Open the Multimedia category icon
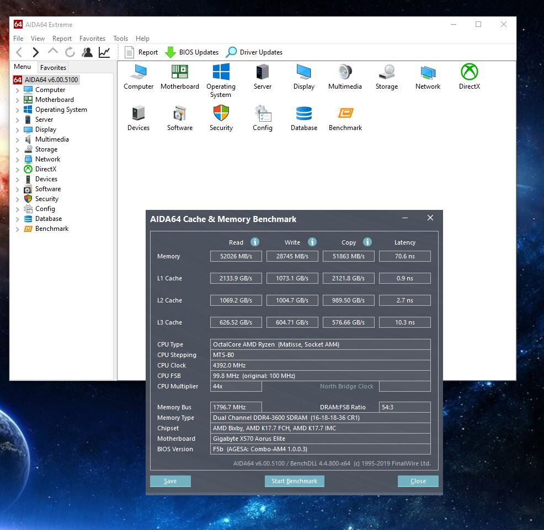The width and height of the screenshot is (544, 530). click(x=345, y=77)
